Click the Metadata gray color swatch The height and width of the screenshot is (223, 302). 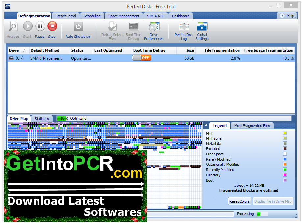click(285, 143)
